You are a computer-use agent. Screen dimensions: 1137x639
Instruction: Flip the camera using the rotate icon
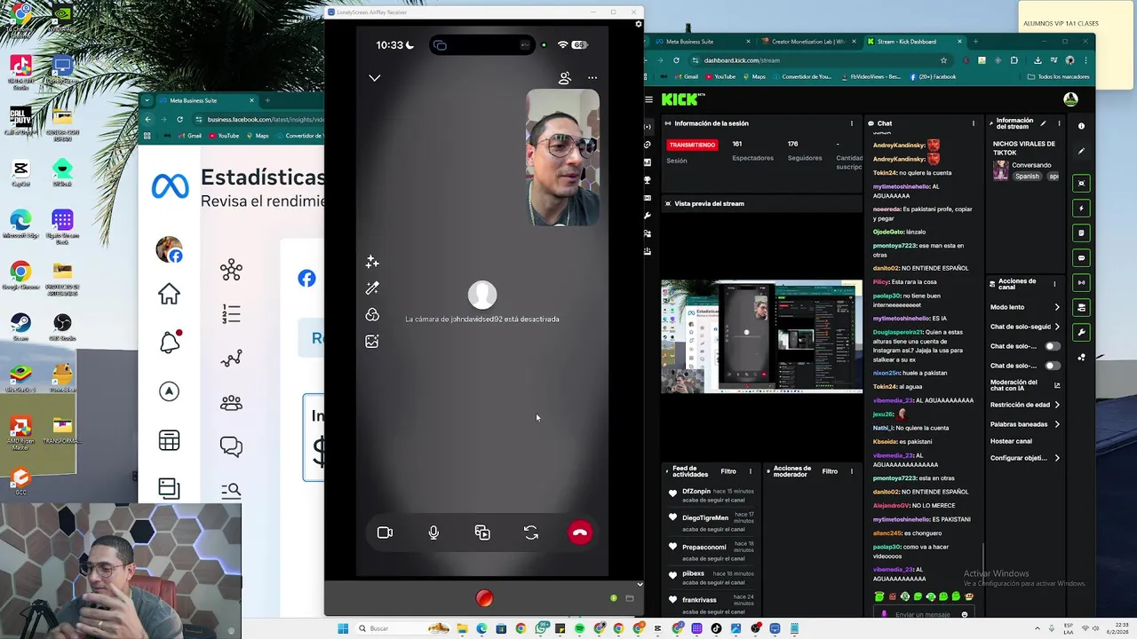[531, 532]
